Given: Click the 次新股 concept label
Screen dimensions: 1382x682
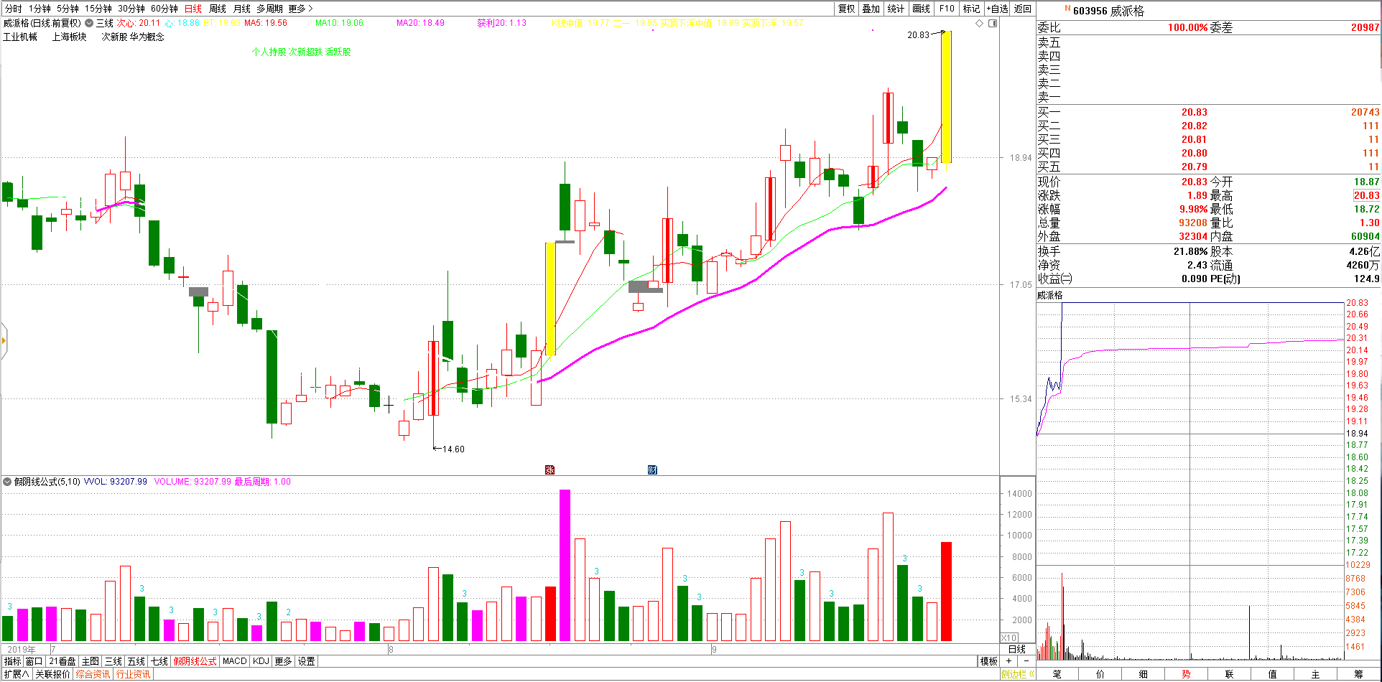Looking at the screenshot, I should [114, 37].
